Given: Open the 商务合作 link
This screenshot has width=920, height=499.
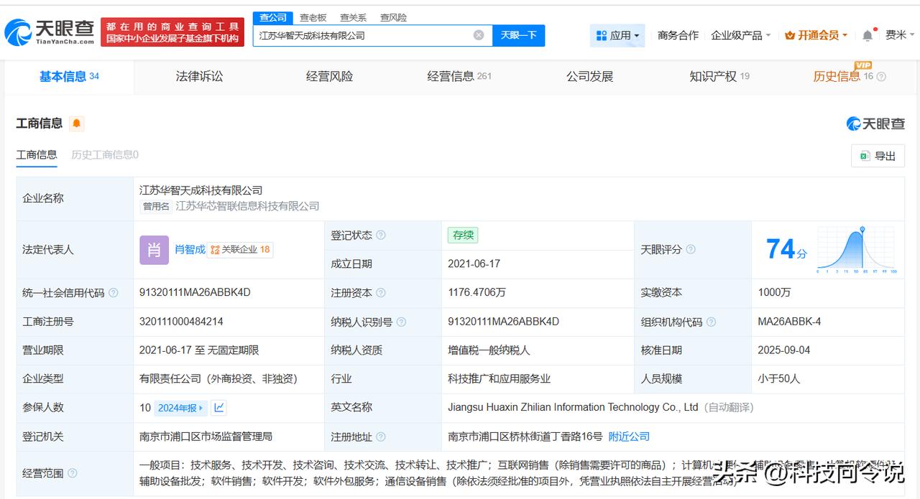Looking at the screenshot, I should click(678, 35).
